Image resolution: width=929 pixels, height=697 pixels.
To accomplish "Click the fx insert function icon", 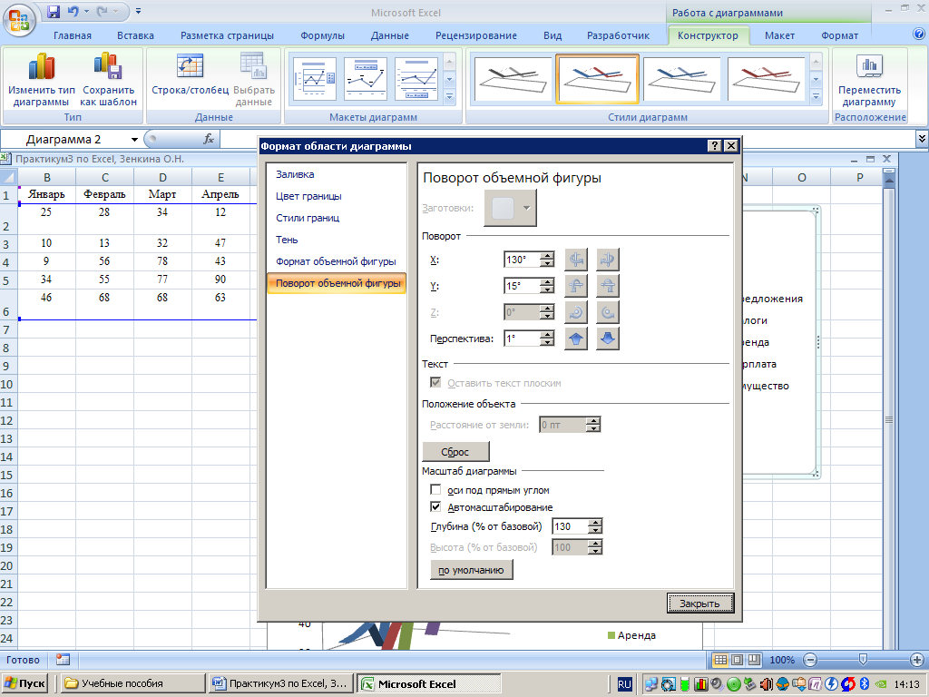I will coord(209,139).
